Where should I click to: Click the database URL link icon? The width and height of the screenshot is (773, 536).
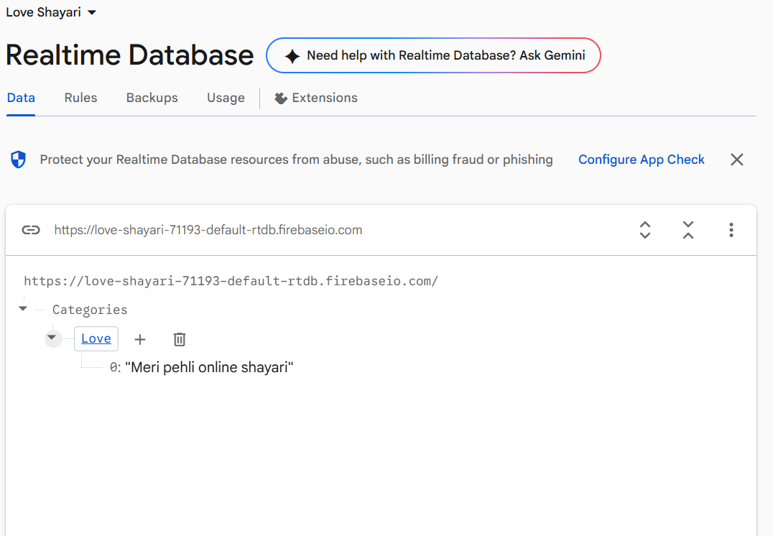30,230
